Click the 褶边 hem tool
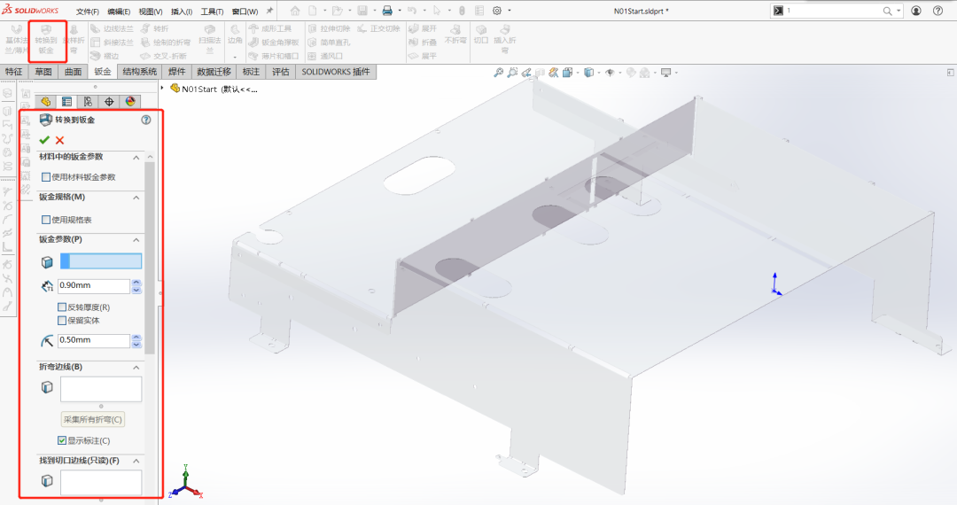957x505 pixels. [105, 56]
